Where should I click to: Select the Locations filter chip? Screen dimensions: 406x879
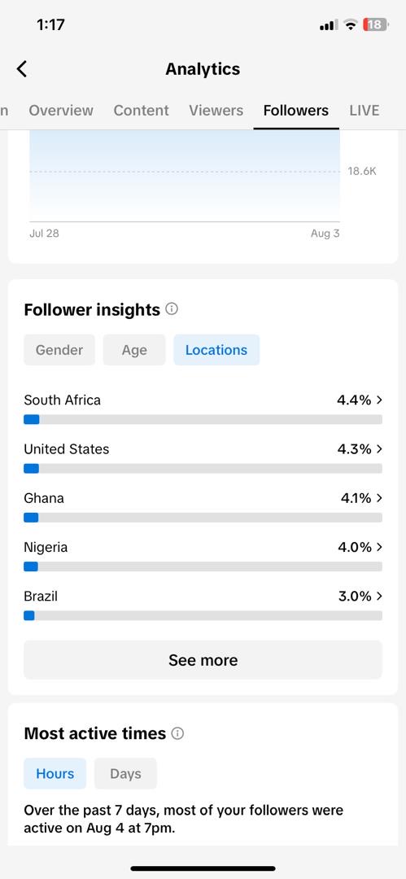(216, 350)
